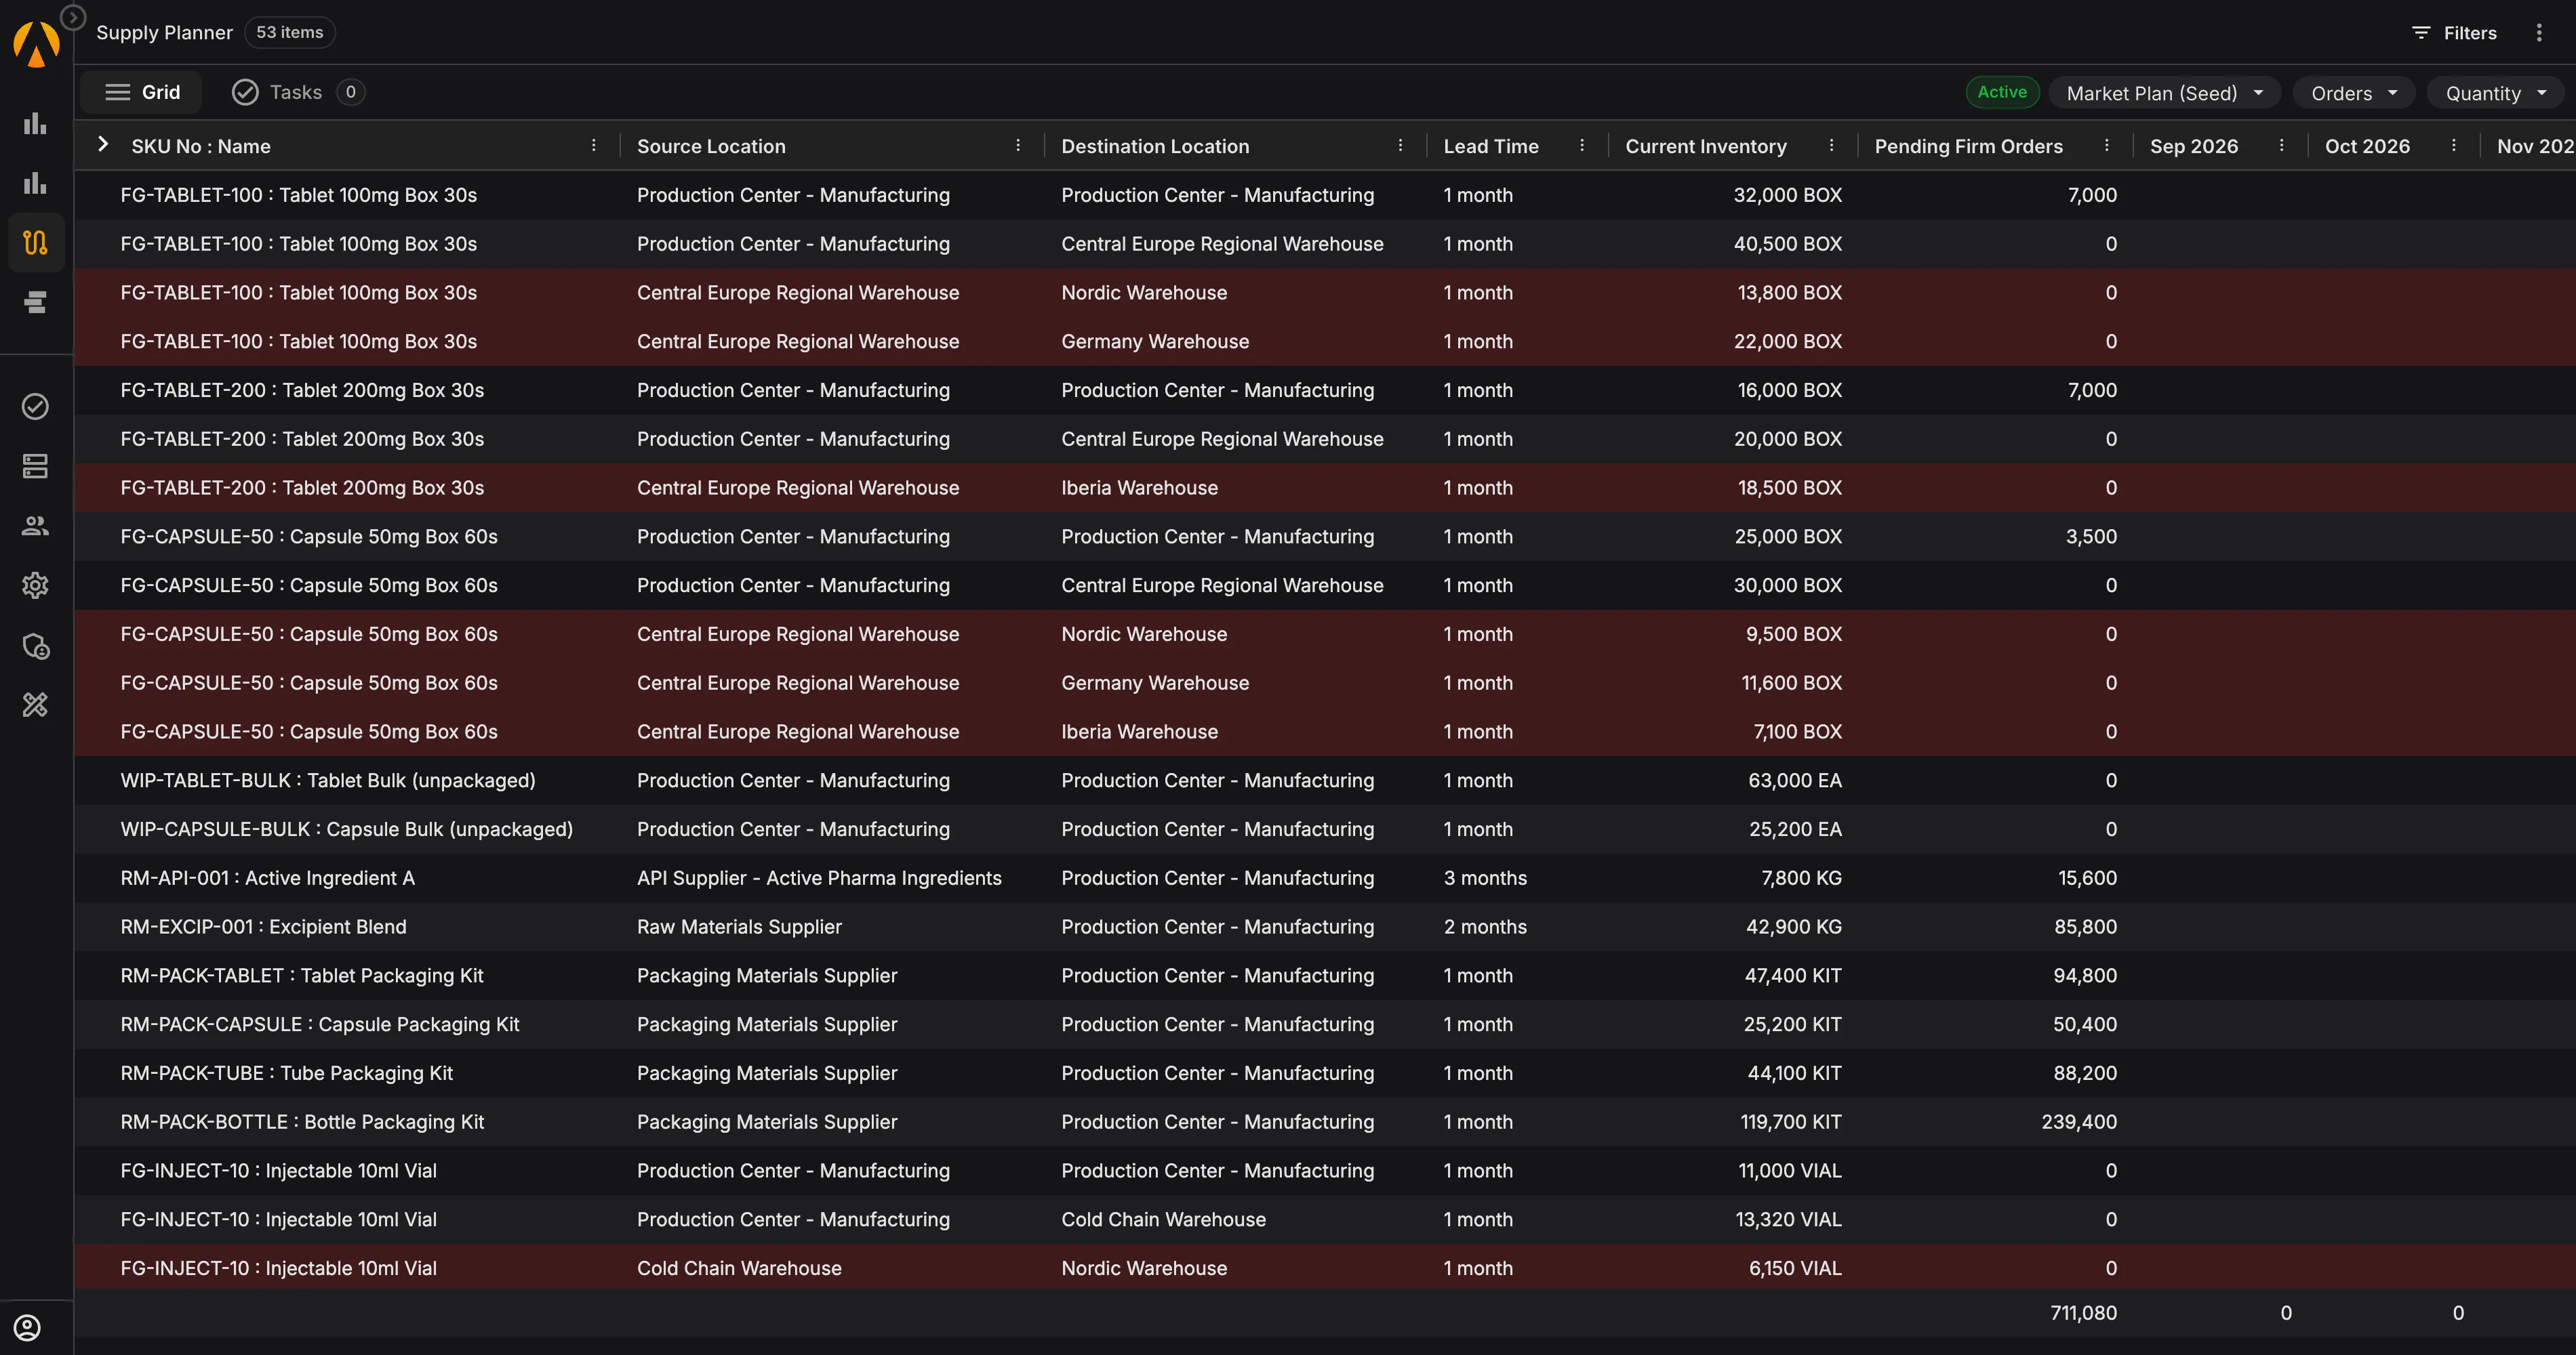The image size is (2576, 1355).
Task: Open the Orders dropdown
Action: coord(2354,93)
